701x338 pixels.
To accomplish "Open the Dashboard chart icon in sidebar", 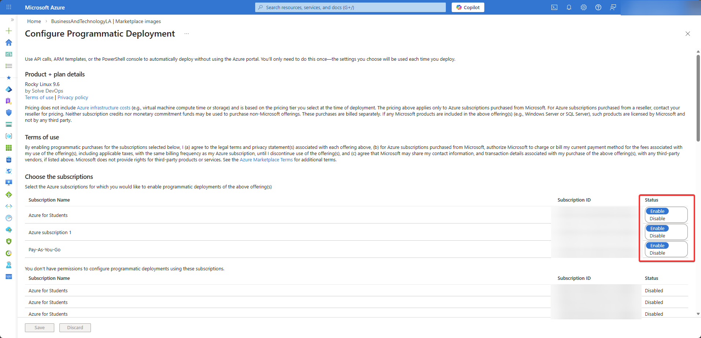I will tap(9, 54).
